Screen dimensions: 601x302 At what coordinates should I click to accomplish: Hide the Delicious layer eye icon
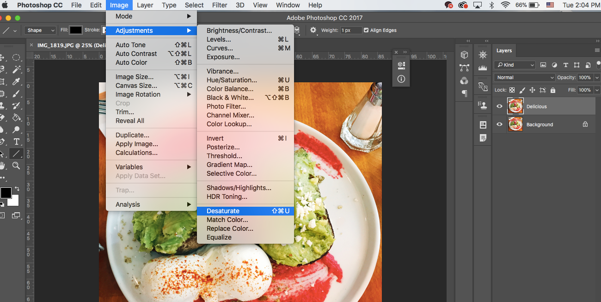pos(499,106)
